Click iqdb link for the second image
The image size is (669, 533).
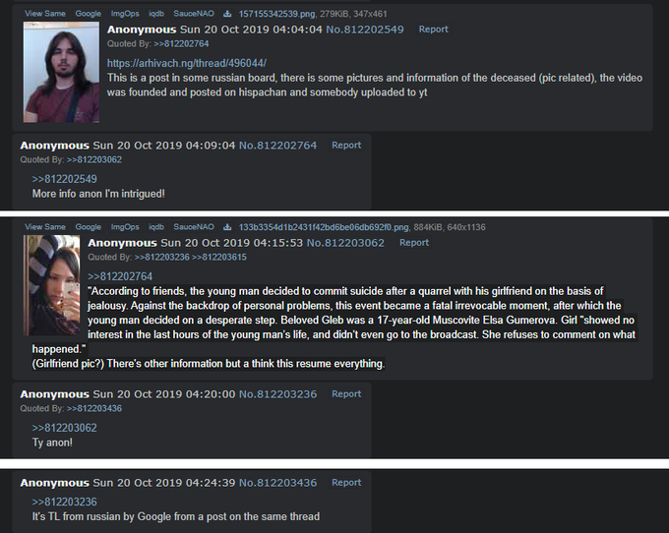click(x=156, y=227)
